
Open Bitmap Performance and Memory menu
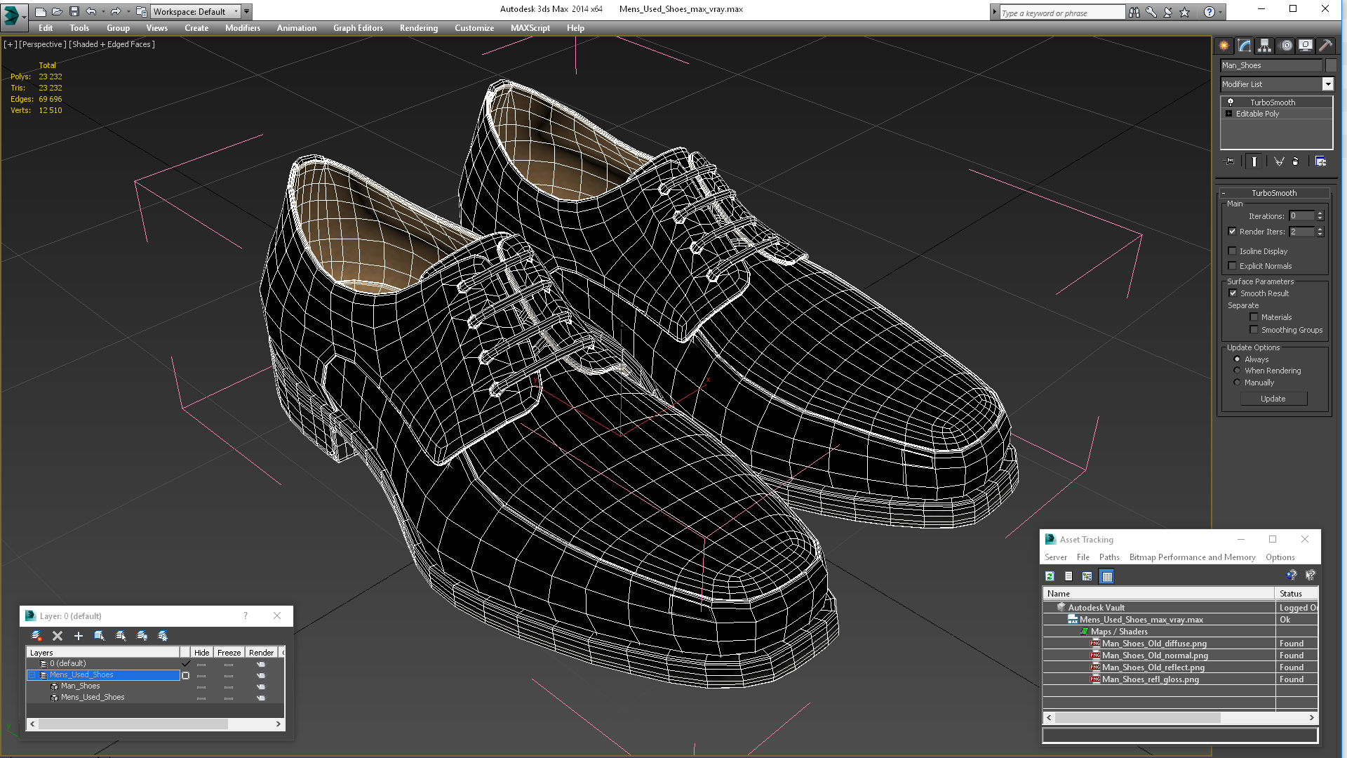1193,557
